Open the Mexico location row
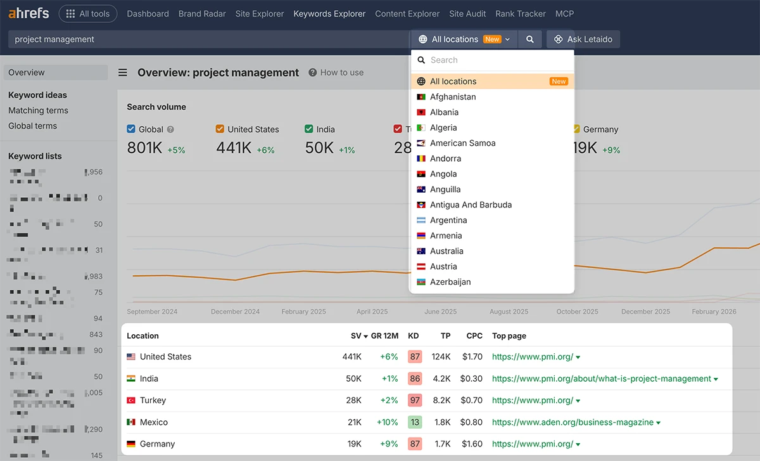 point(426,422)
